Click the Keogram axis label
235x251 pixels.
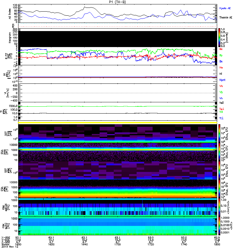pos(10,37)
